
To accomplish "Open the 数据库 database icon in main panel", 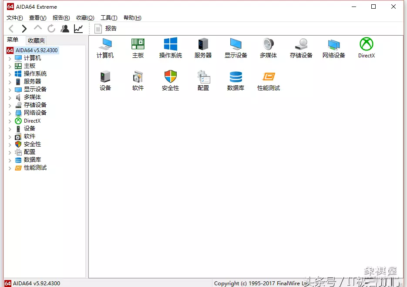I will (235, 80).
